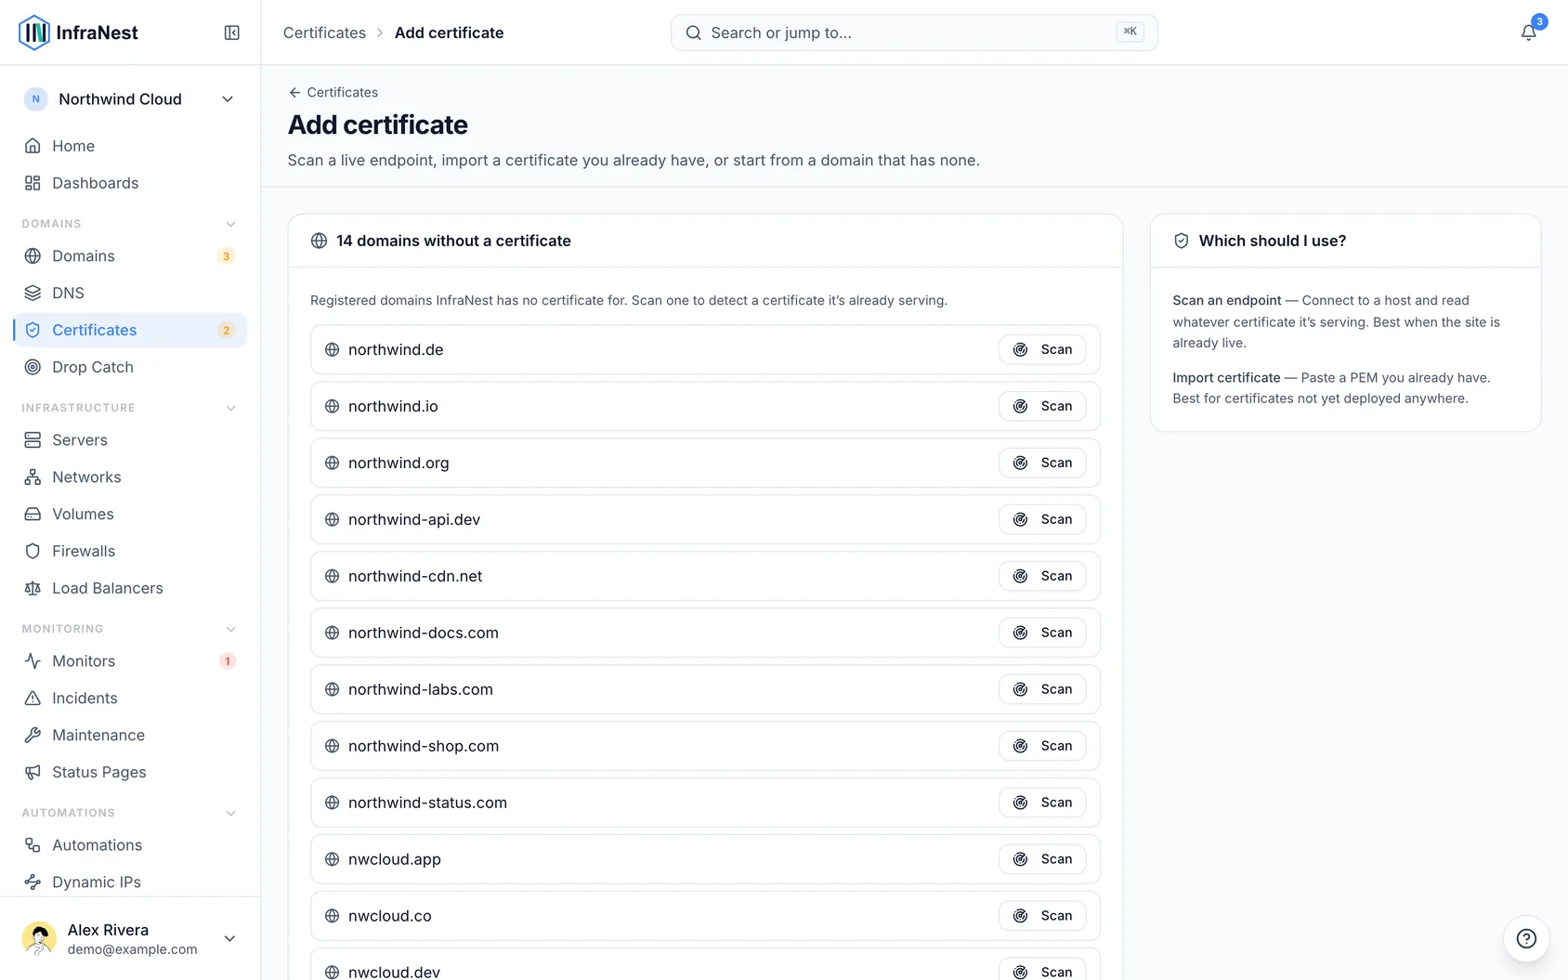Collapse sidebar with the panel toggle icon
This screenshot has height=980, width=1568.
[x=232, y=33]
